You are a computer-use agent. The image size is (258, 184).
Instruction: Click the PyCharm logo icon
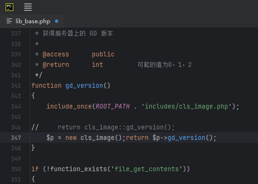(x=9, y=7)
